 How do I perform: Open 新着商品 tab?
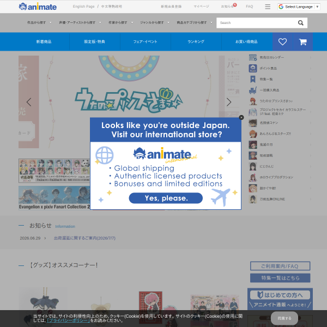coord(44,42)
